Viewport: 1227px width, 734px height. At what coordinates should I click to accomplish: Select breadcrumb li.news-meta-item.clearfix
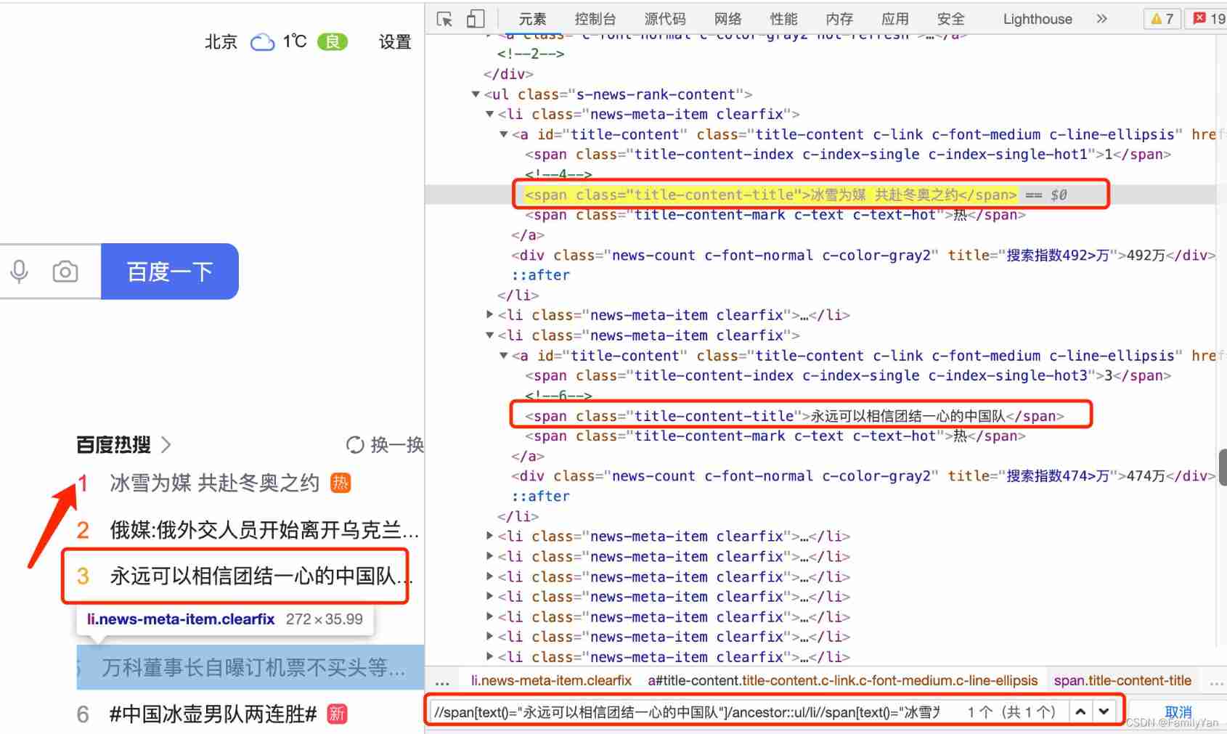tap(551, 681)
